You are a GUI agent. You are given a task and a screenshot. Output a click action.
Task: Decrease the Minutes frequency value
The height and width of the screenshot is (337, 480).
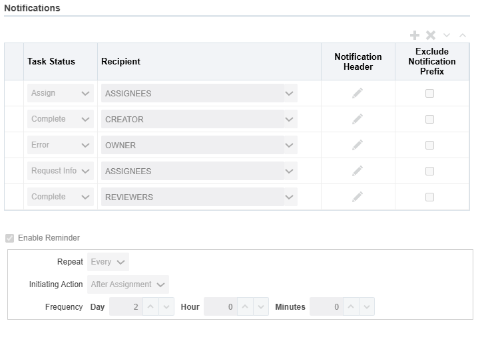[x=367, y=306]
